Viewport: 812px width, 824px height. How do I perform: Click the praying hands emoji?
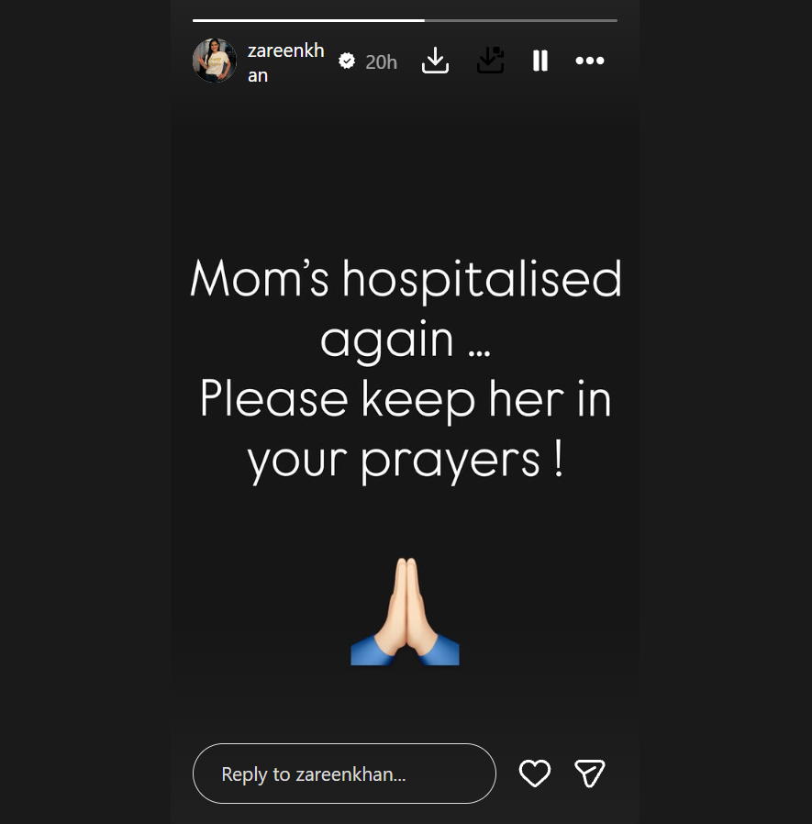pos(406,611)
